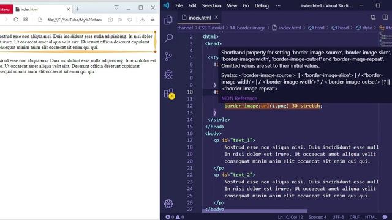Open the Search view in activity bar

click(x=168, y=38)
